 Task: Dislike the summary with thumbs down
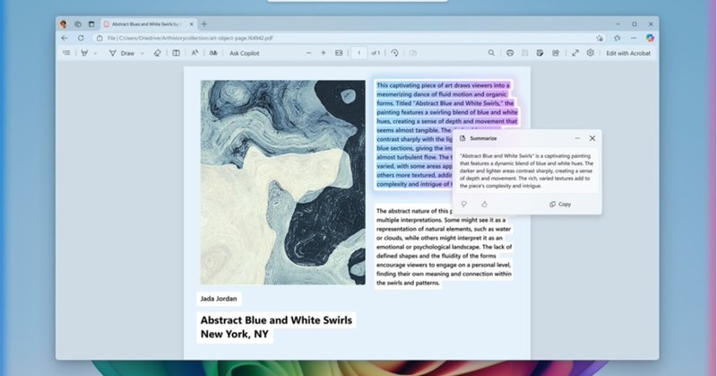[x=464, y=205]
